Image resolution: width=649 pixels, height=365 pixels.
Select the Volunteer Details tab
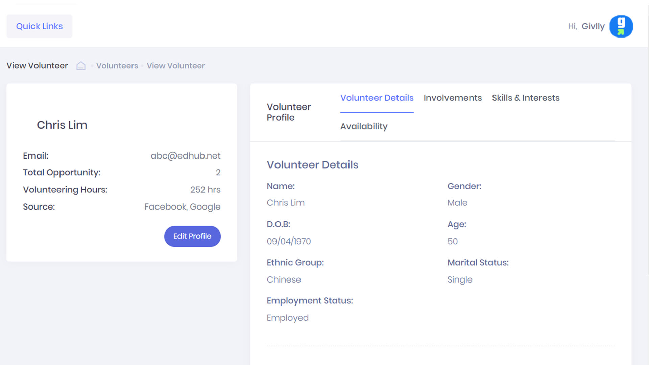point(377,98)
